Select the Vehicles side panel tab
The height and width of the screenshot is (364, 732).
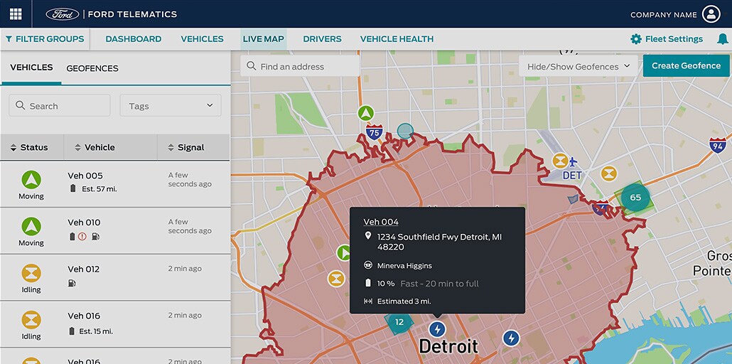tap(31, 68)
